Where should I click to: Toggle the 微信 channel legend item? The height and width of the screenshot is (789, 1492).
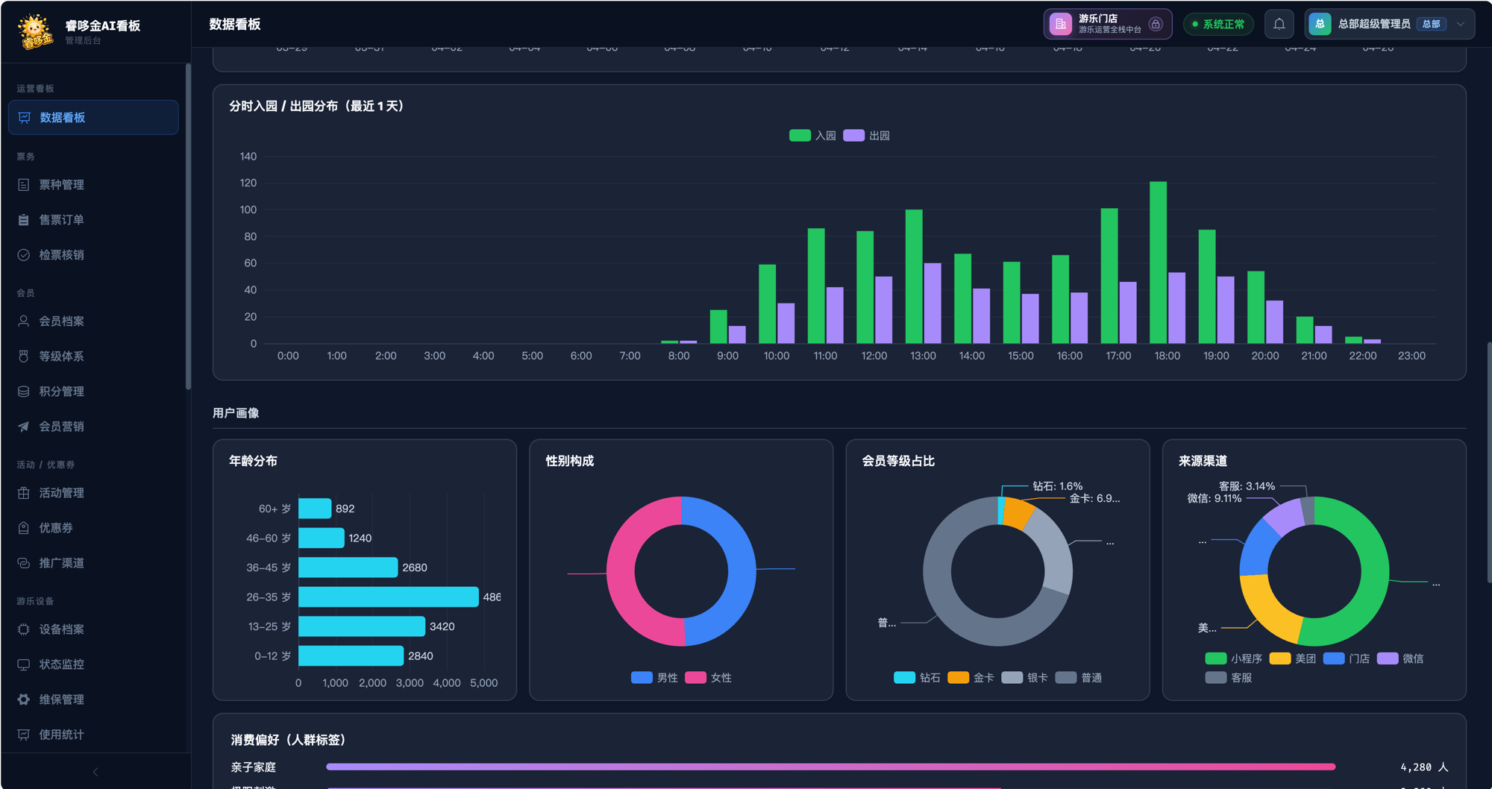pos(1400,658)
